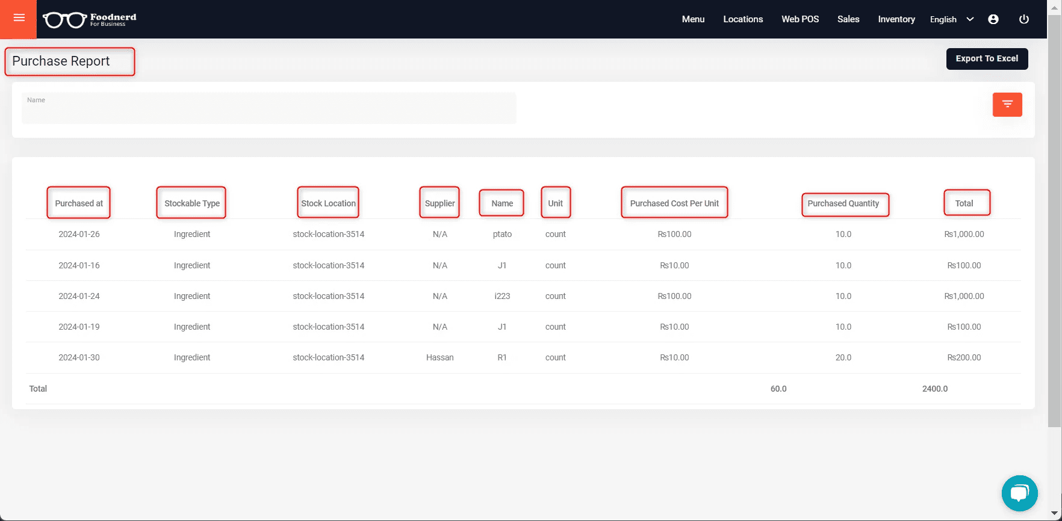Viewport: 1062px width, 521px height.
Task: Select date cell 2024-01-26
Action: click(x=79, y=234)
